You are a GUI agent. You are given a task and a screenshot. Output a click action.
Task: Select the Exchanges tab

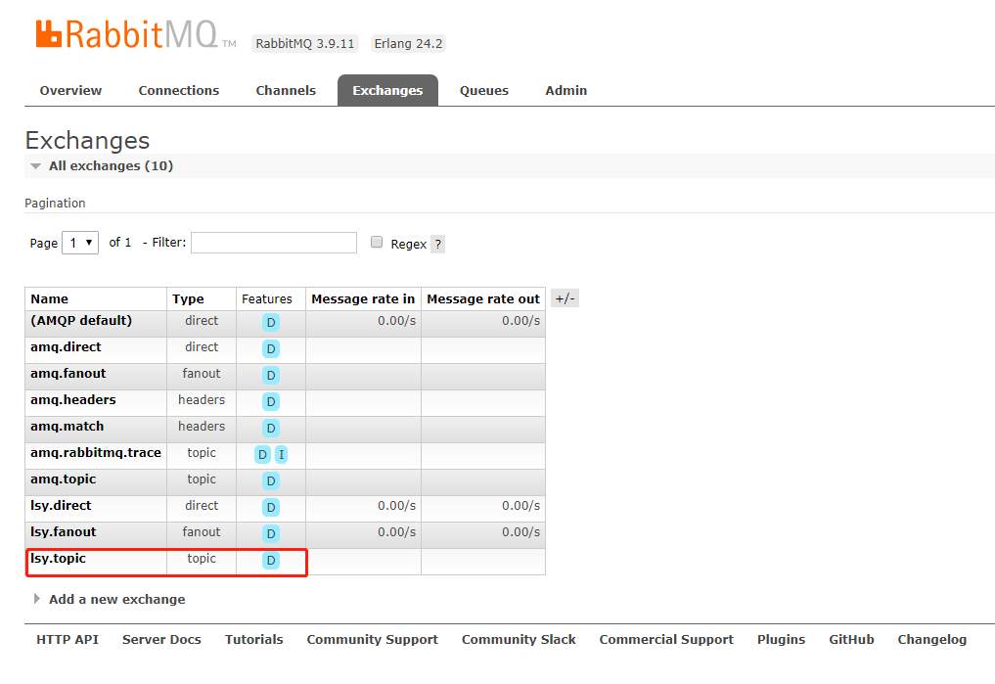(387, 90)
